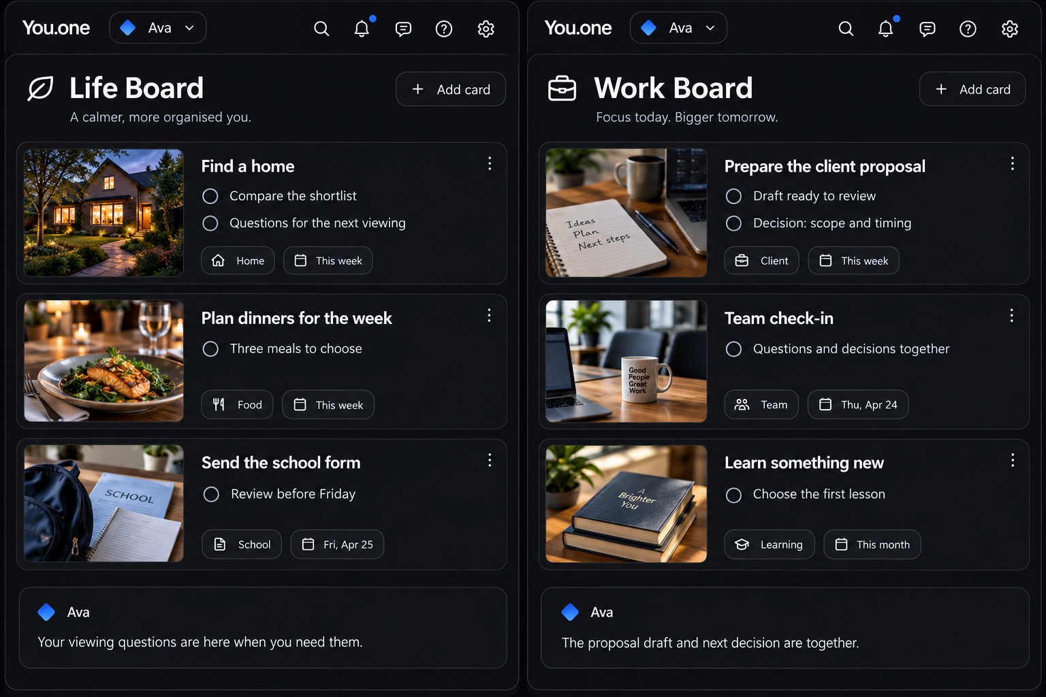
Task: Mark Choose the first lesson complete
Action: [733, 495]
